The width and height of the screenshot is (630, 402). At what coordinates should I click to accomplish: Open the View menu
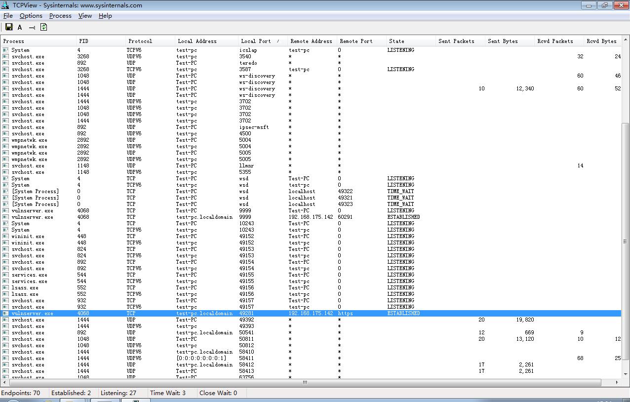coord(85,16)
